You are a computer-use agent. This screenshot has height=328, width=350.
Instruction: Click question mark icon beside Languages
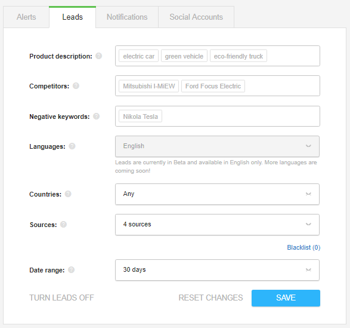tap(72, 146)
